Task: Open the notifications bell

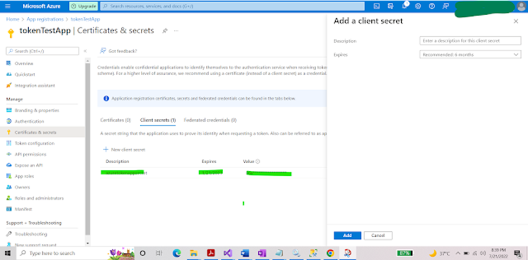Action: (405, 6)
